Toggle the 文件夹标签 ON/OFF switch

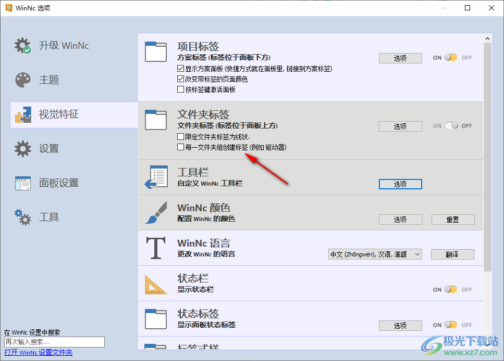[x=451, y=125]
